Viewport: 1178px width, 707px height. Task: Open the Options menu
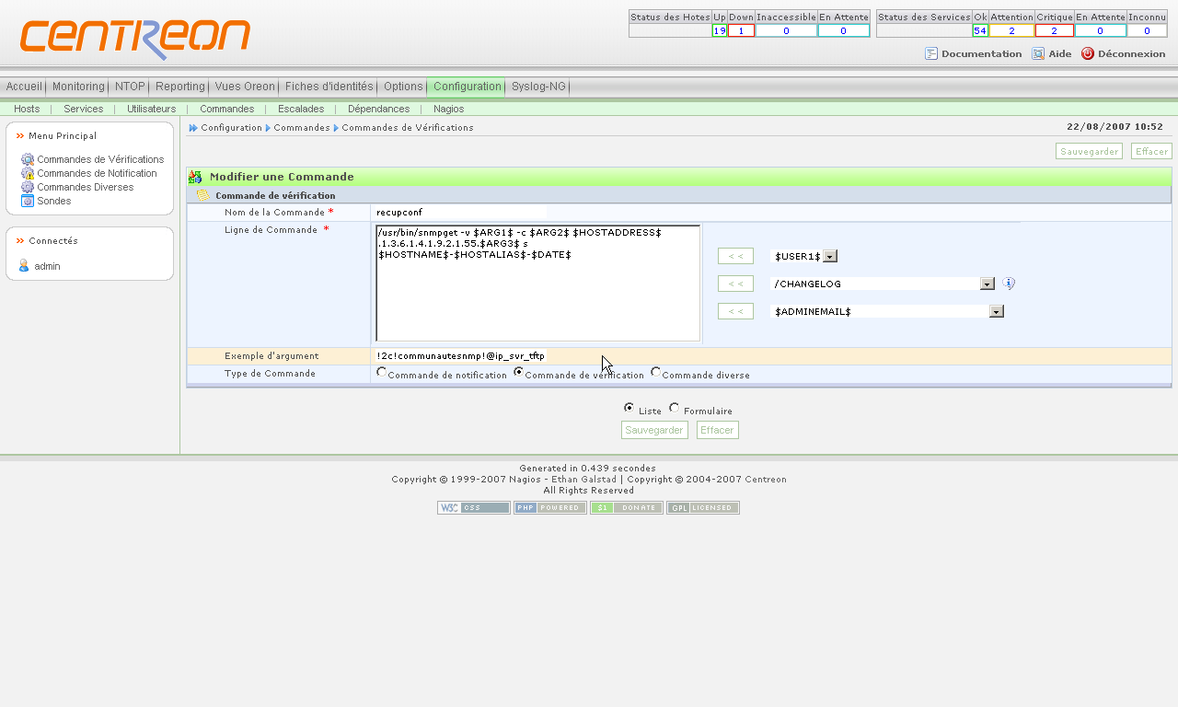tap(403, 87)
